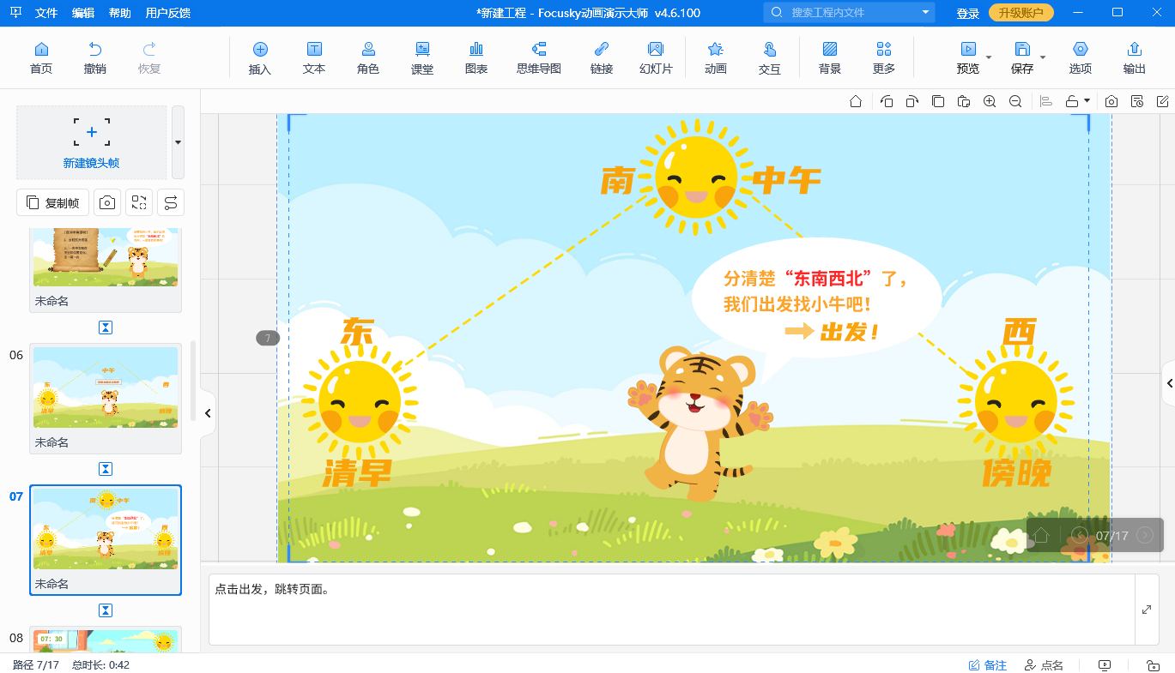Viewport: 1175px width, 673px height.
Task: Open the 思维导图 mind map tool
Action: tap(539, 57)
